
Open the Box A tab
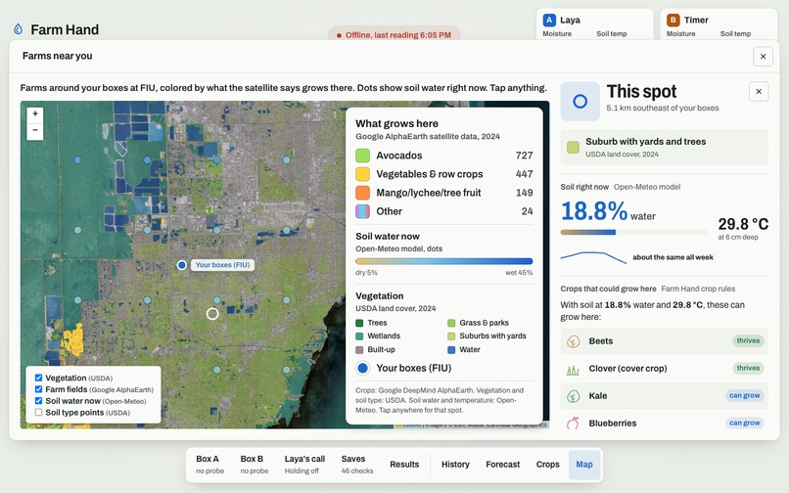pos(209,465)
